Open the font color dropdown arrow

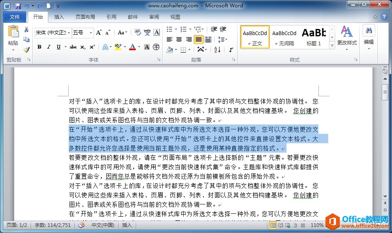tap(139, 47)
